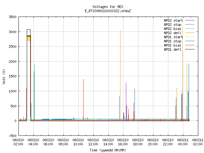Image resolution: width=204 pixels, height=153 pixels.
Task: Click the 1500 y-axis tick label
Action: (x=13, y=76)
